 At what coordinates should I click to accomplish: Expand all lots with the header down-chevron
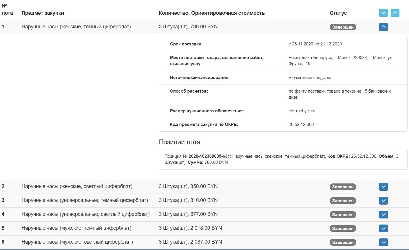[383, 13]
